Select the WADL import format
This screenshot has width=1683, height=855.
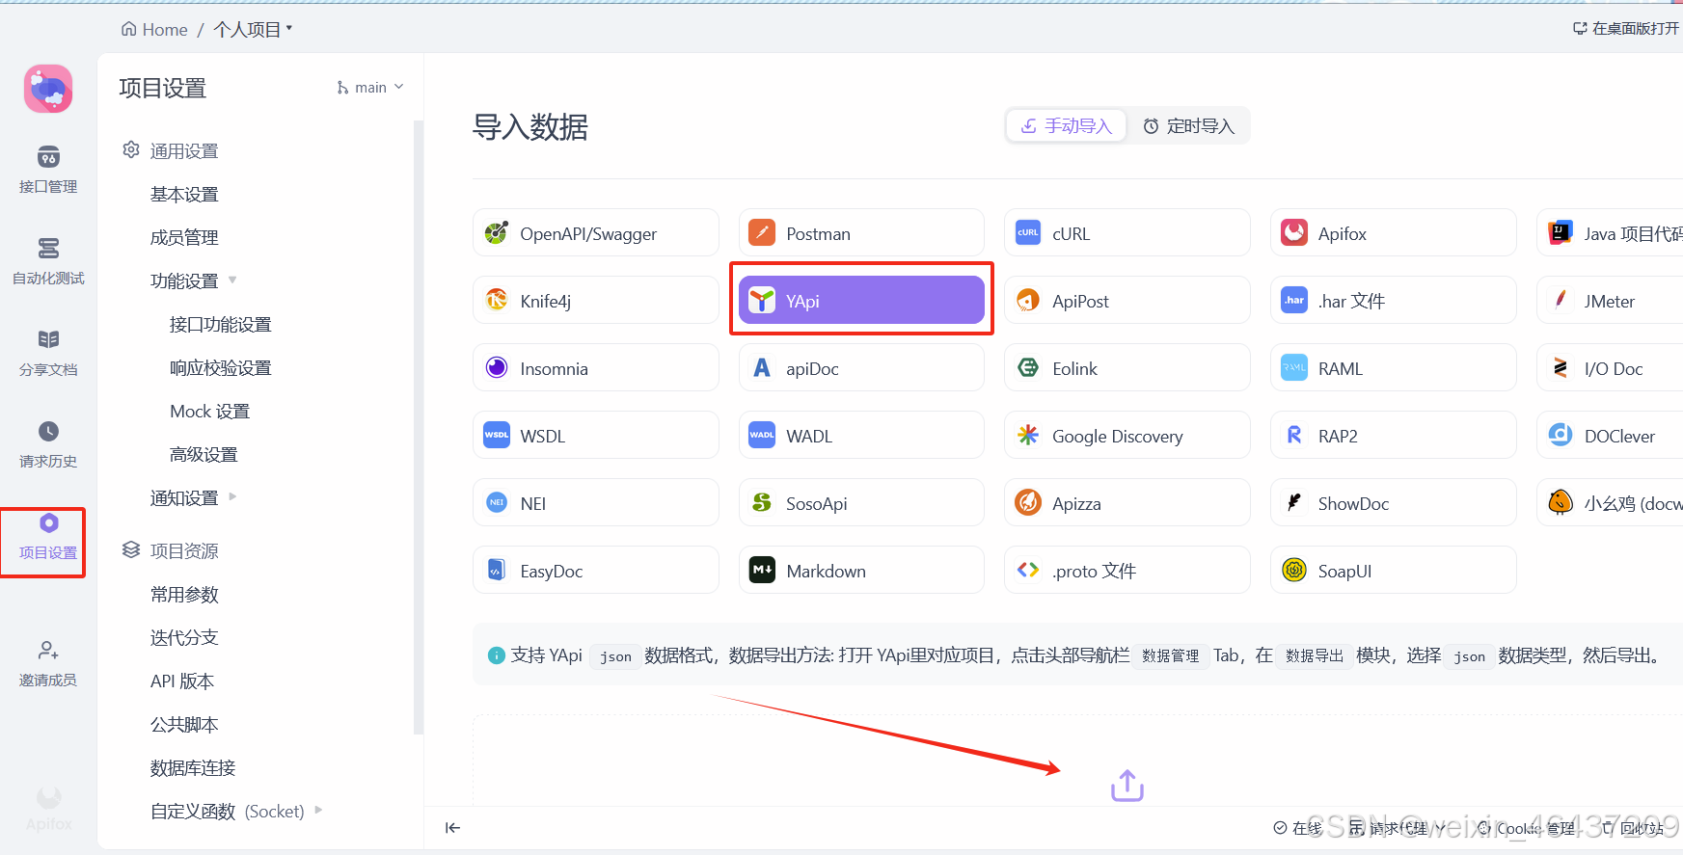(862, 436)
